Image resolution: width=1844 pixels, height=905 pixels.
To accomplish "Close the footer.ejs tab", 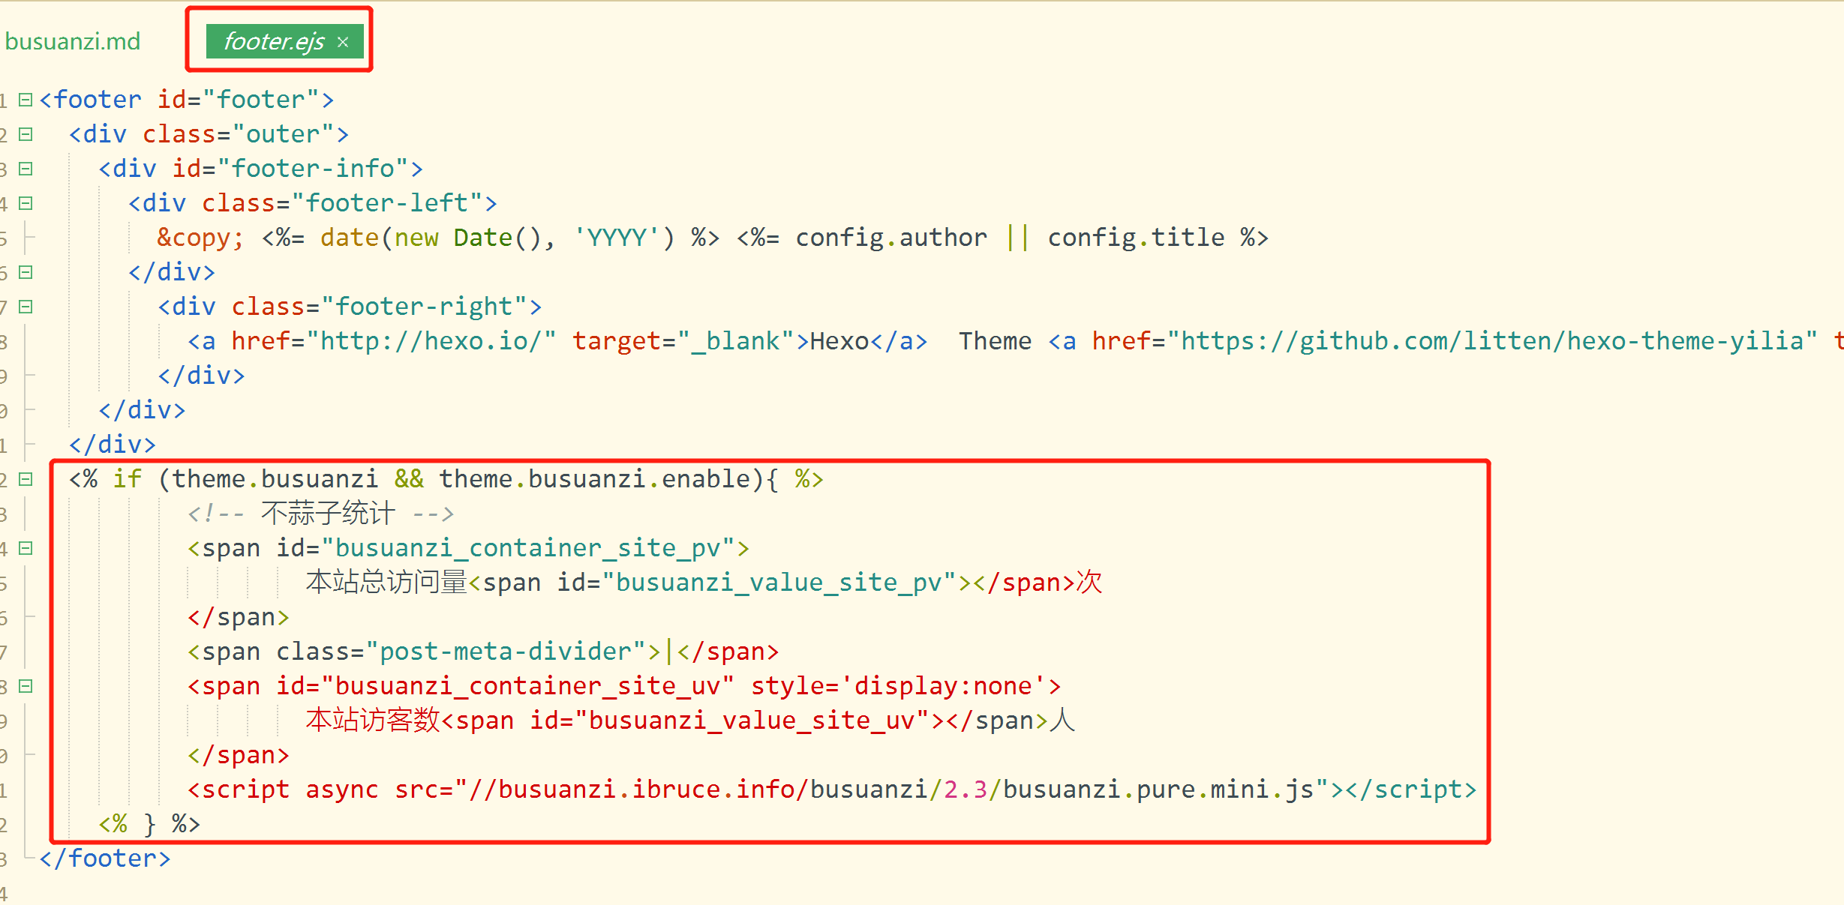I will pyautogui.click(x=343, y=42).
